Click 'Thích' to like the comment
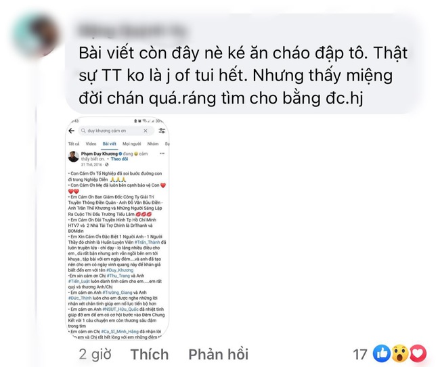Viewport: 440px width, 367px height. tap(150, 354)
